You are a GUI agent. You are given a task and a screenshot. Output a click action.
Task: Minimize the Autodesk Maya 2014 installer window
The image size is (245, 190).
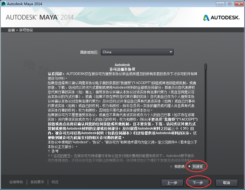coord(220,4)
